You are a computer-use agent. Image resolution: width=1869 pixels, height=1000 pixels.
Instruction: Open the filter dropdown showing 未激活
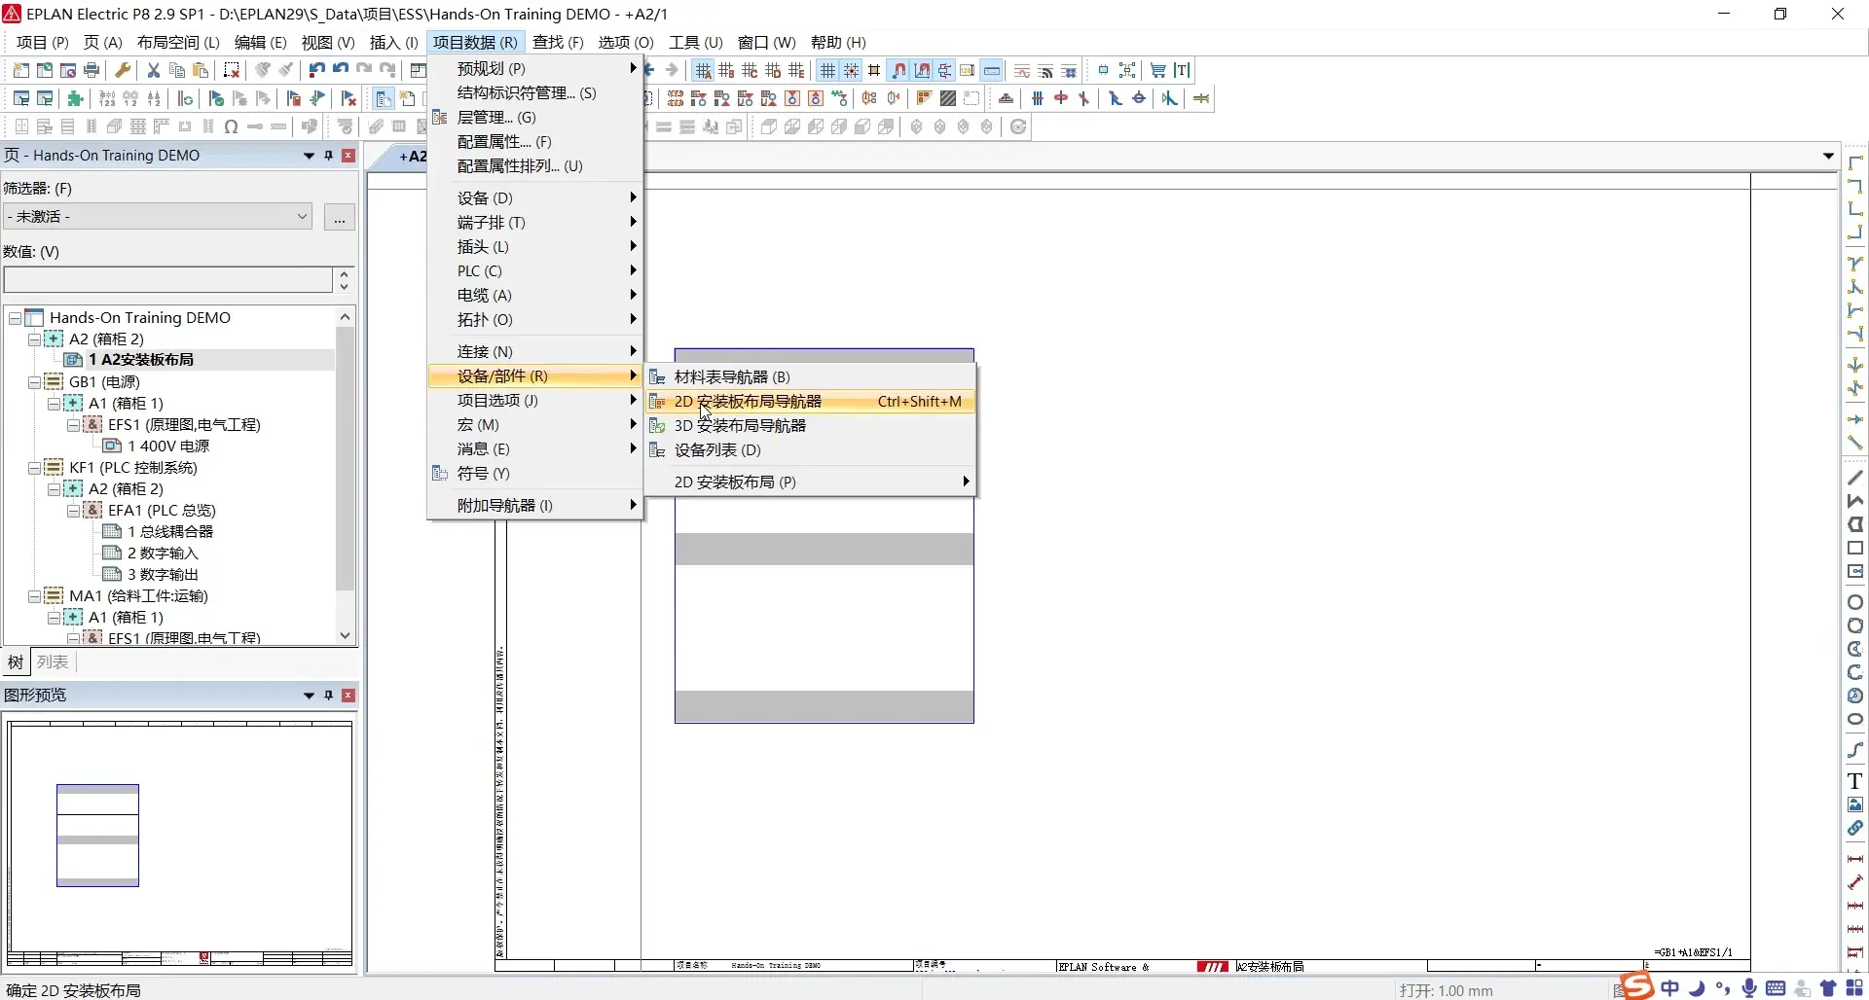click(x=158, y=217)
